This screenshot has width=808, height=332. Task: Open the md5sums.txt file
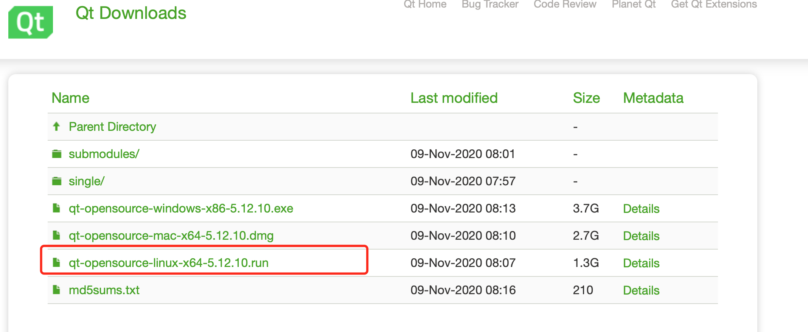(x=104, y=290)
